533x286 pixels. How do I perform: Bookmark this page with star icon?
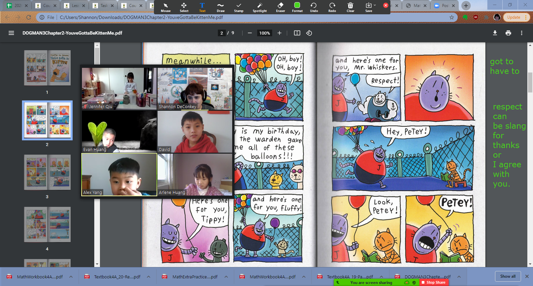(452, 17)
